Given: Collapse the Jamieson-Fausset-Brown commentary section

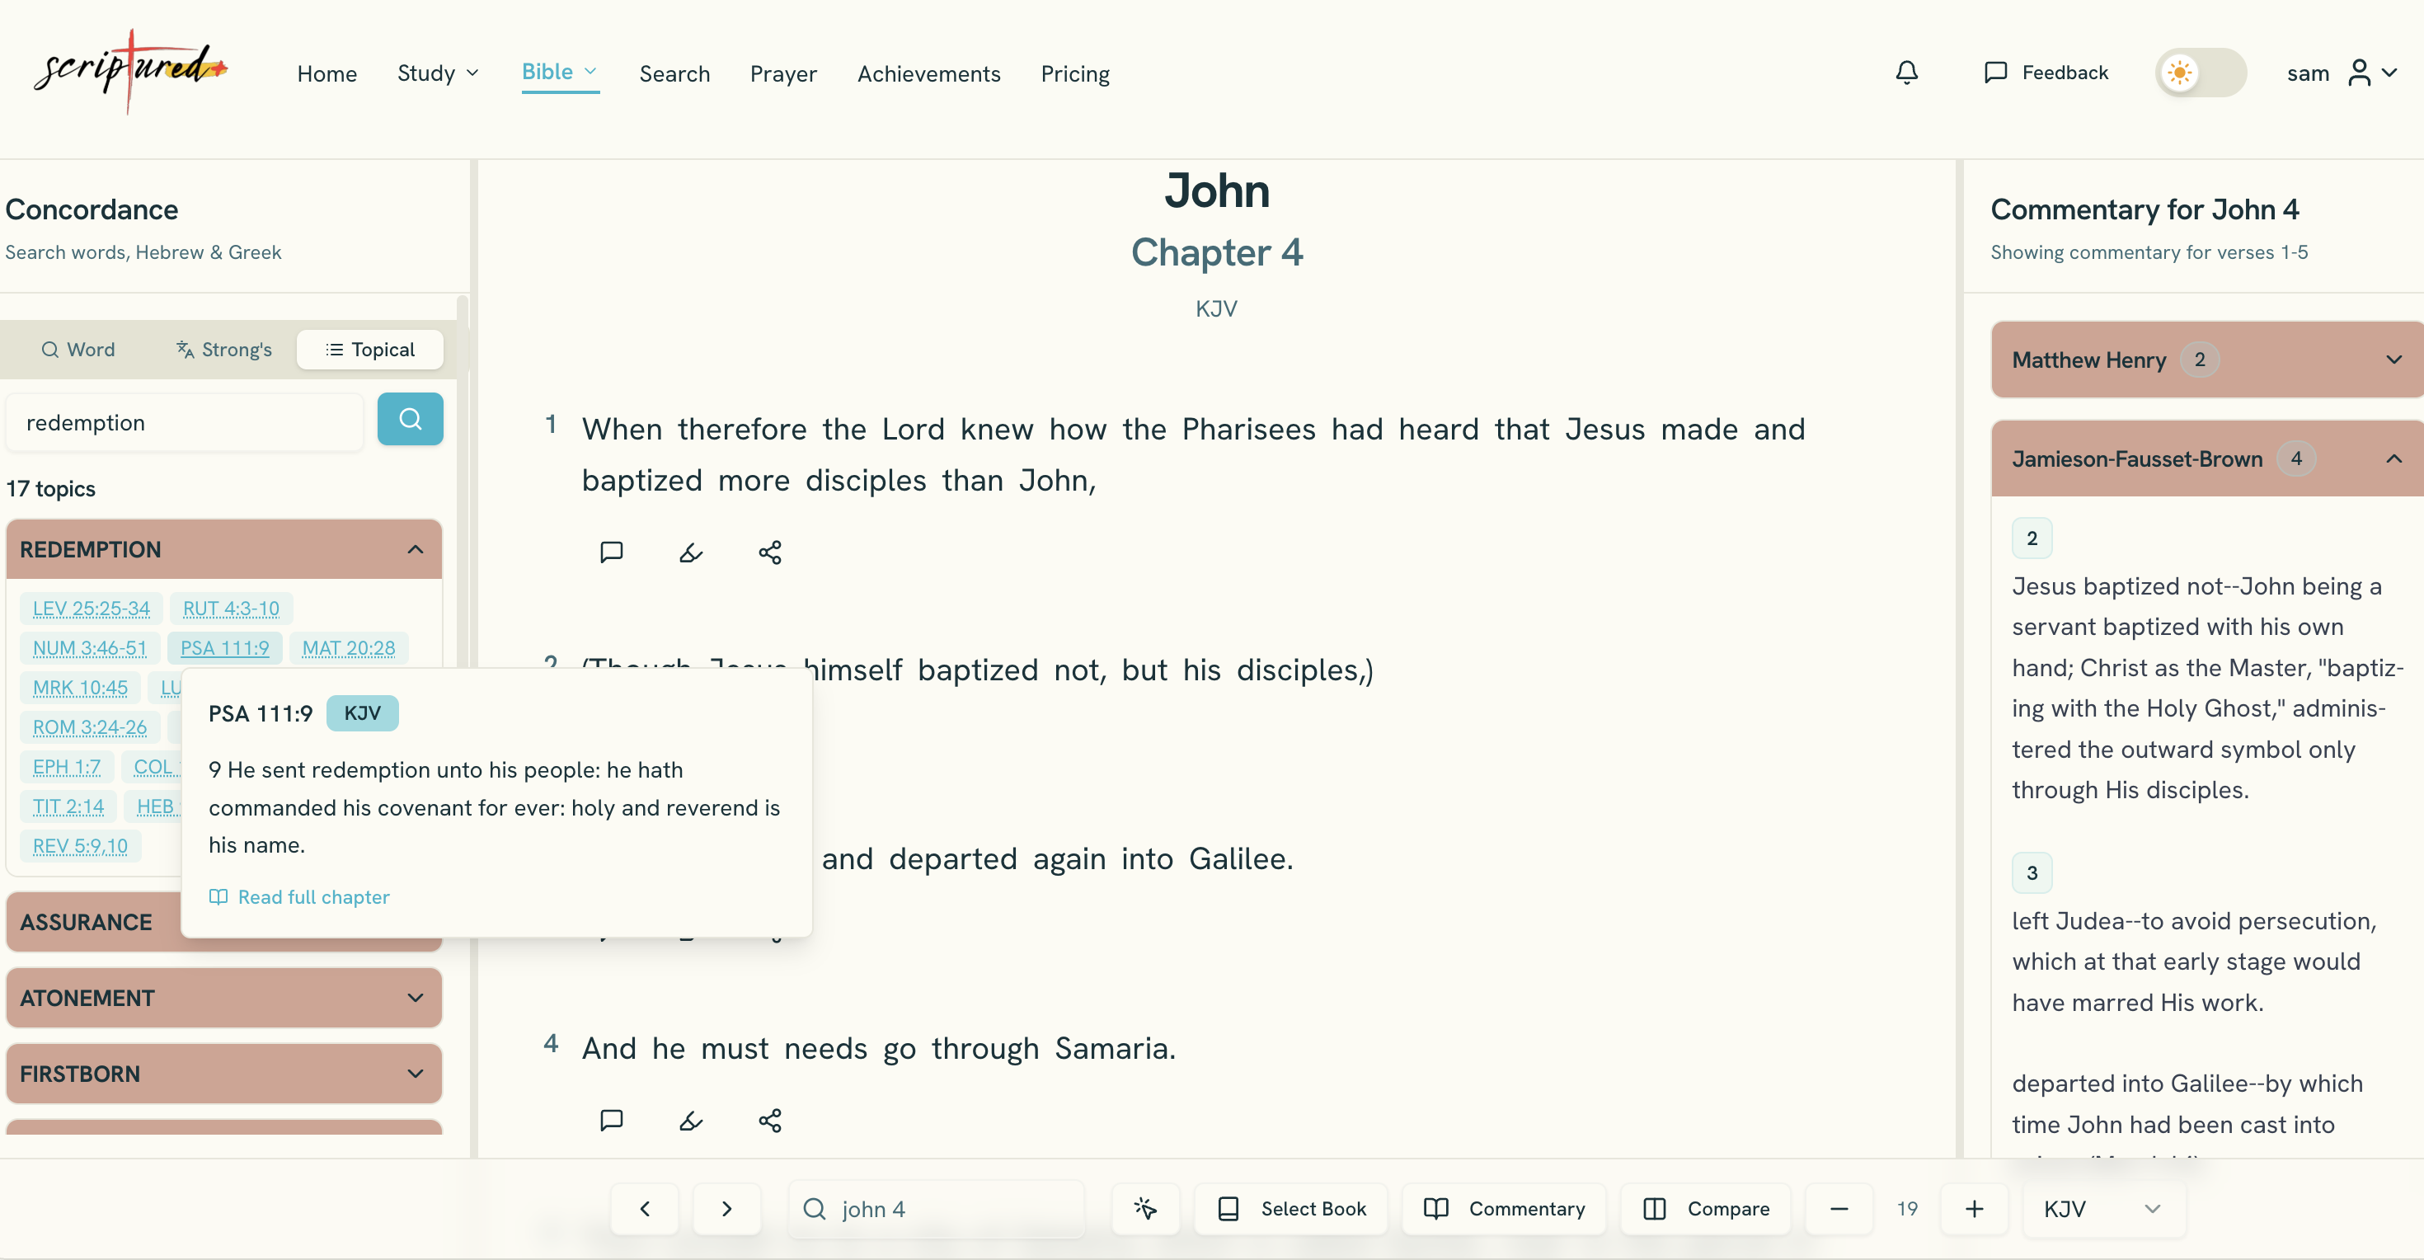Looking at the screenshot, I should point(2395,459).
